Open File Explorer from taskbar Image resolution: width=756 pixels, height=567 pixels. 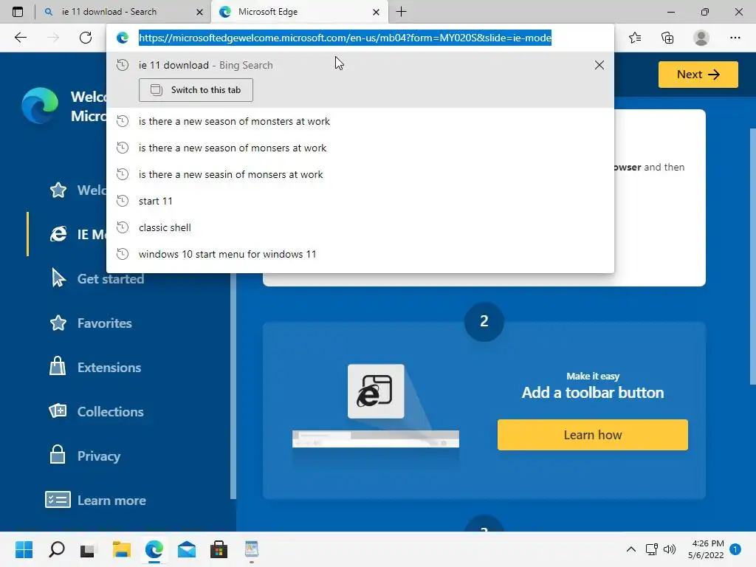coord(122,549)
